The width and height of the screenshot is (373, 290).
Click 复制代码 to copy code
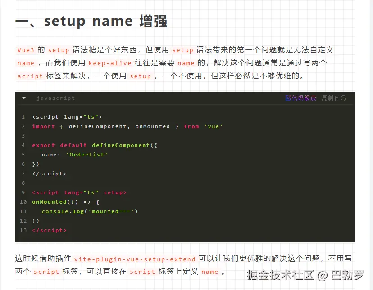333,98
